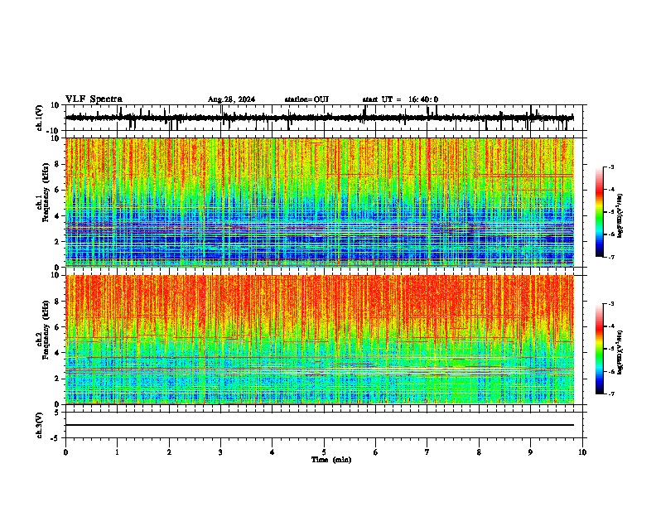Click the ch.2 spectrogram color scale bar

coord(599,349)
